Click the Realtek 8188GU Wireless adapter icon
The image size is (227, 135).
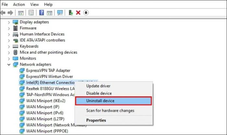(22, 89)
